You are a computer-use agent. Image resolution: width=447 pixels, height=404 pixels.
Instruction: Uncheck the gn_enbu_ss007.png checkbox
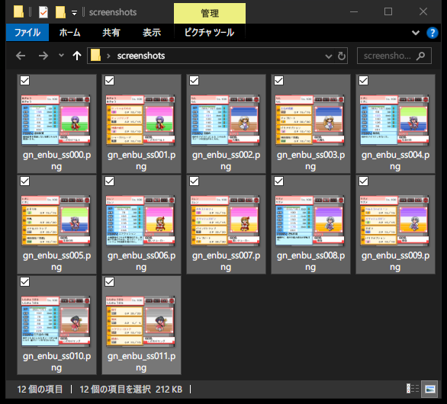195,181
